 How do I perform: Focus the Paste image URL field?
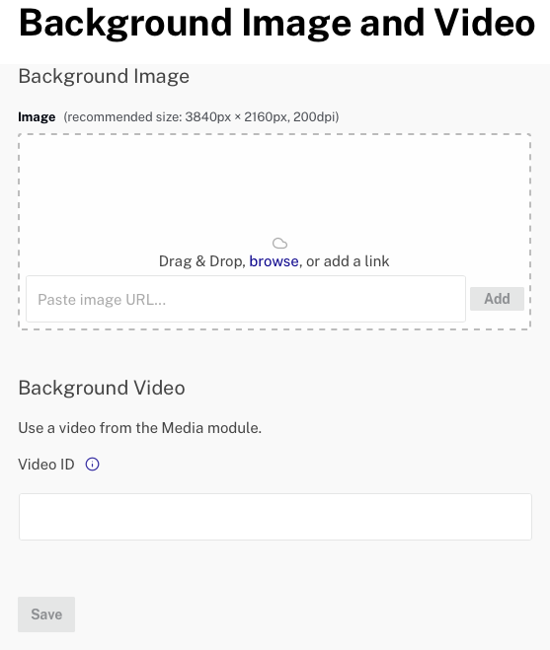246,299
